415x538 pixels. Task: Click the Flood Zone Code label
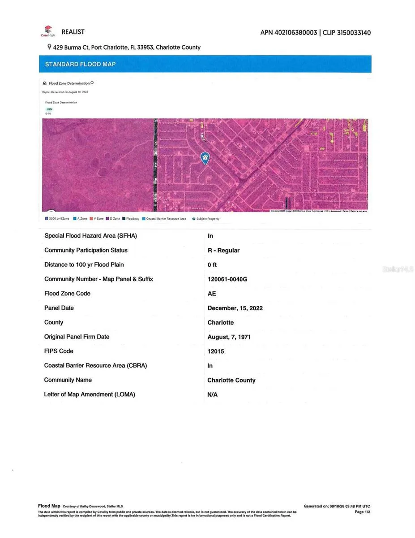67,293
